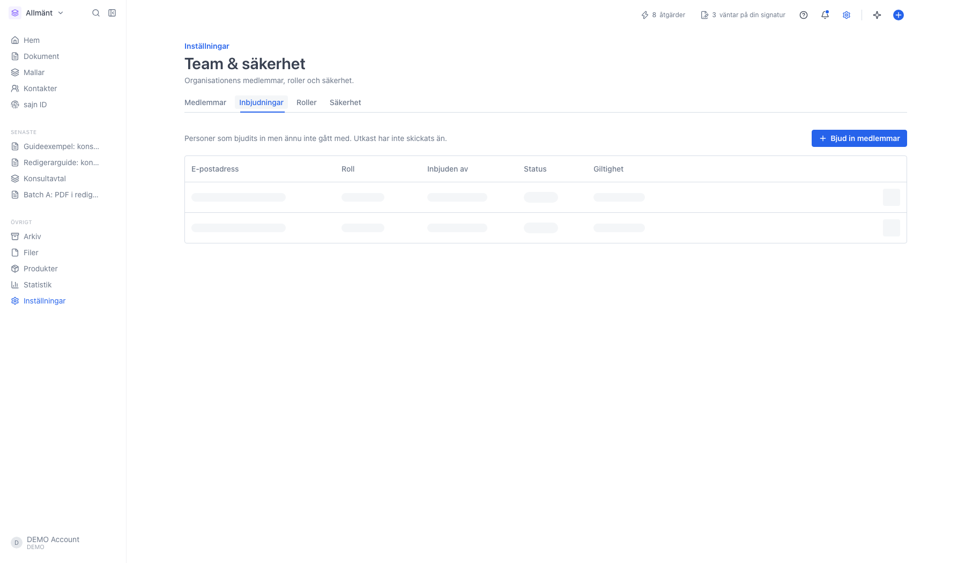Click the Inbjuden av column header
Image resolution: width=965 pixels, height=563 pixels.
(448, 169)
